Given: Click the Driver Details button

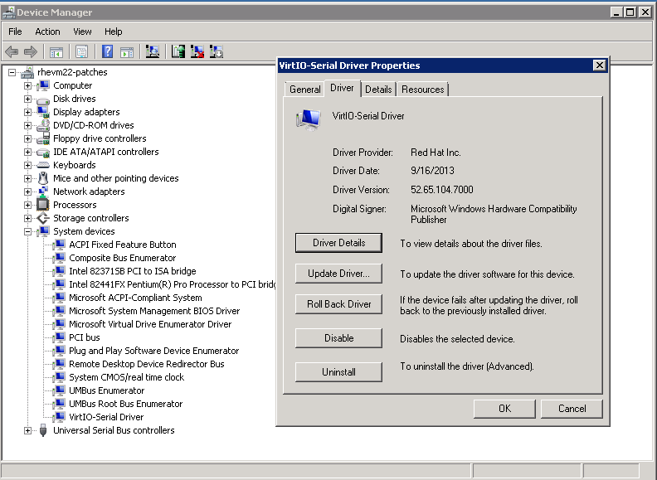Looking at the screenshot, I should tap(338, 243).
